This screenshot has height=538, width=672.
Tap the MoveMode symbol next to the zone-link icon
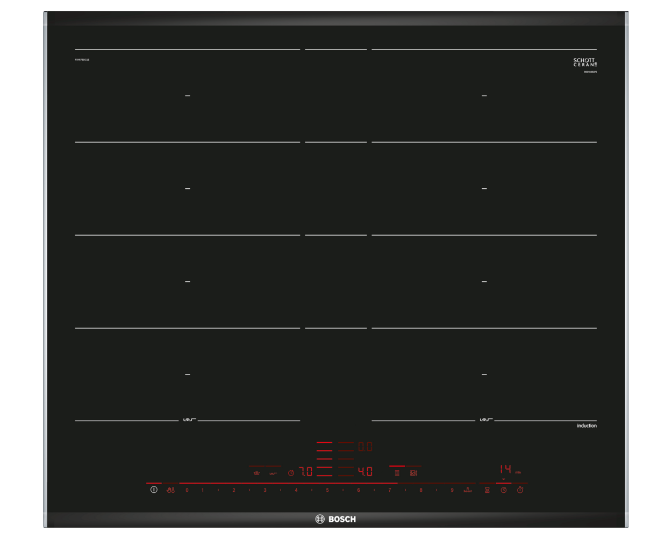tap(413, 473)
